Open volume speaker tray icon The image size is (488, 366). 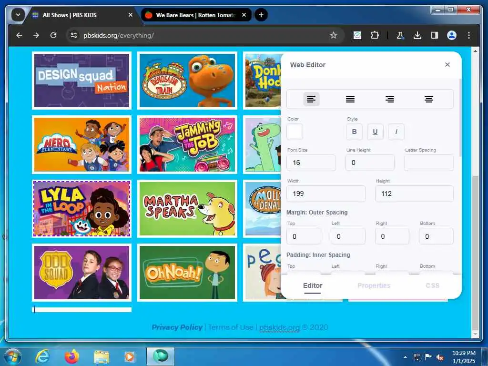(x=440, y=357)
